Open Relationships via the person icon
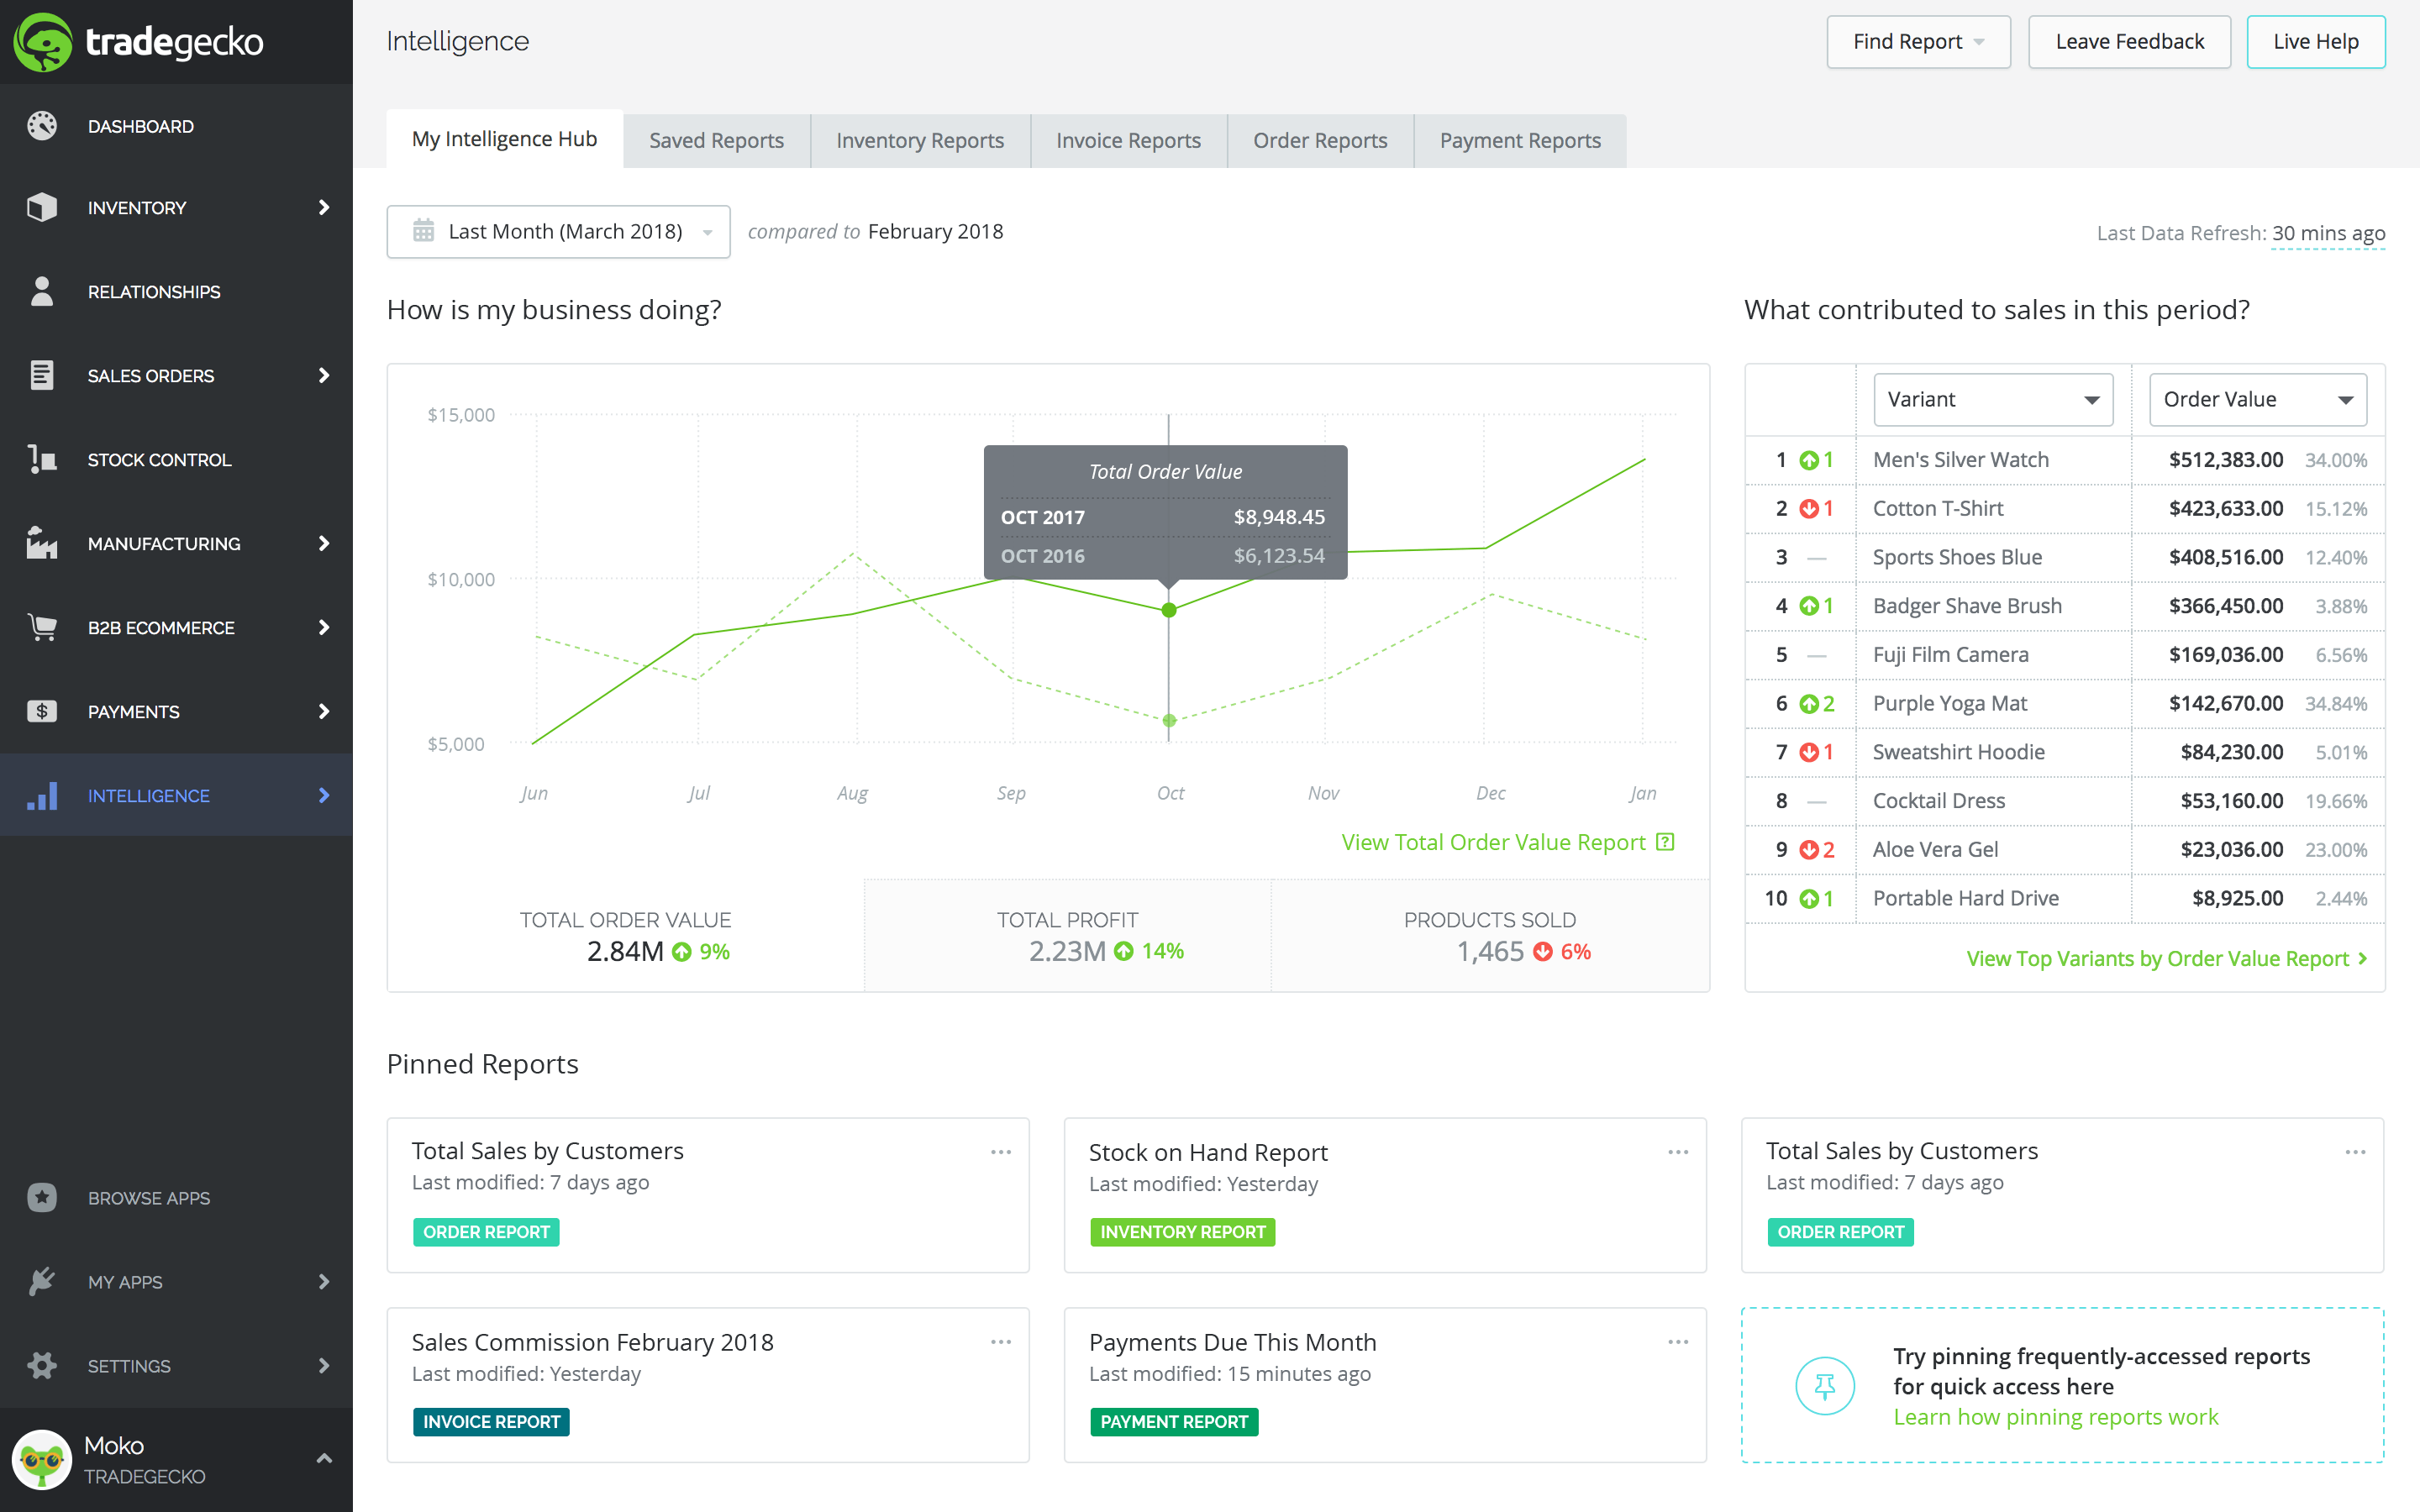 (x=41, y=291)
